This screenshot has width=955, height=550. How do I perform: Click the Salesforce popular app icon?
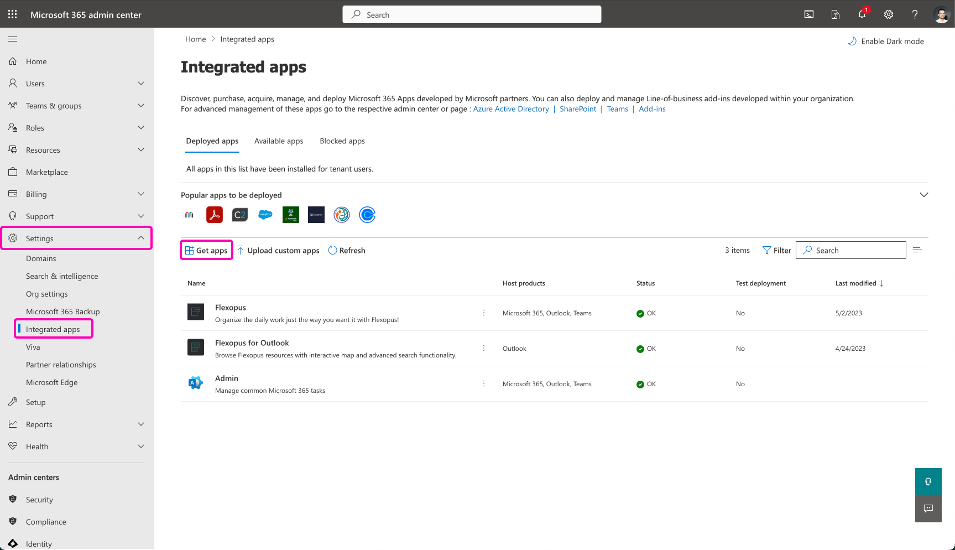265,215
